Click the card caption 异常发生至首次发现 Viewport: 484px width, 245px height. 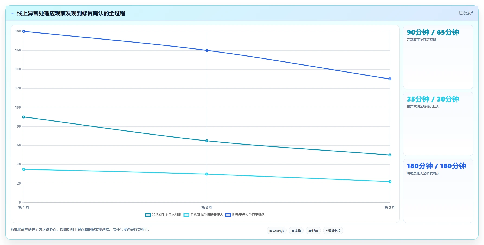click(x=421, y=40)
